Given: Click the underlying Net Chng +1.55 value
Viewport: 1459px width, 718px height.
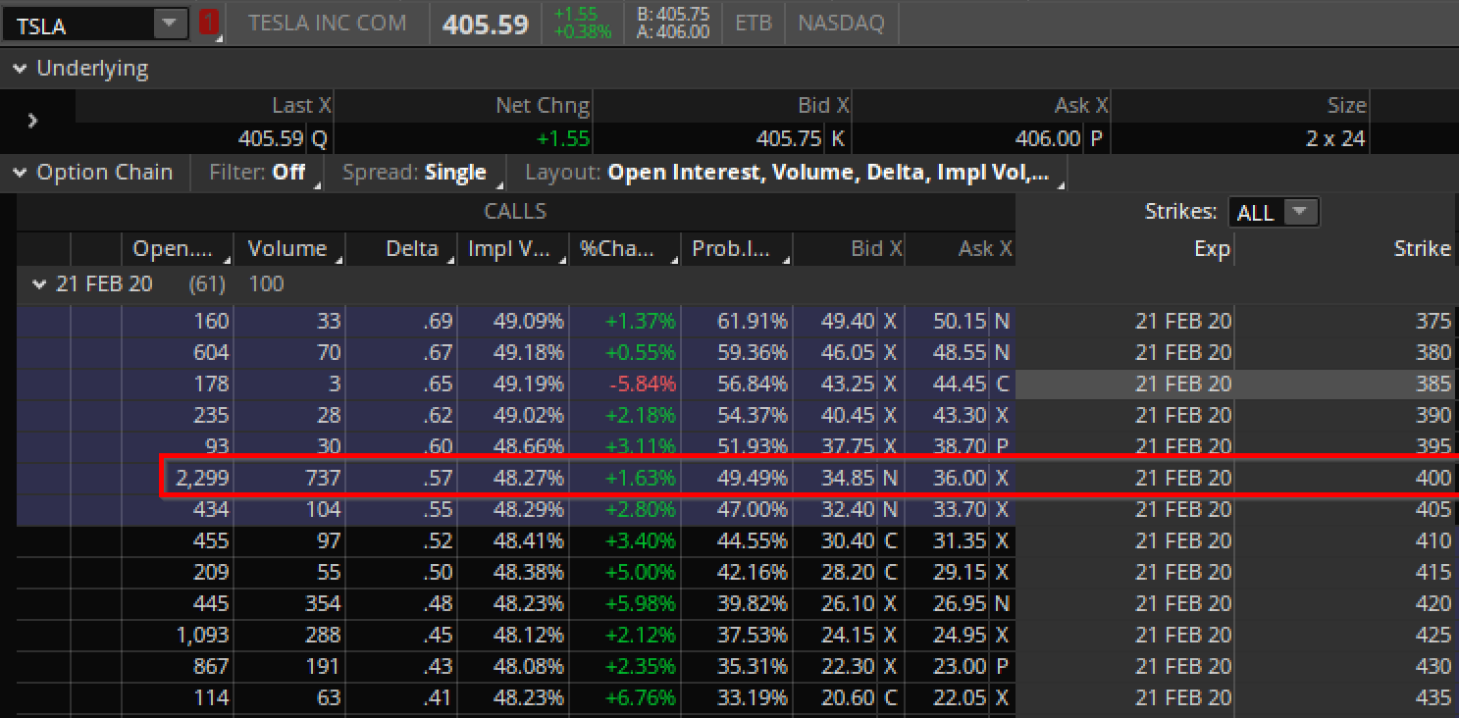Looking at the screenshot, I should [x=563, y=139].
